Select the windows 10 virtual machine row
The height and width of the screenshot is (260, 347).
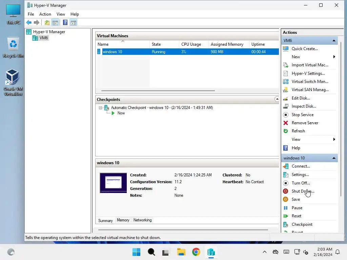pyautogui.click(x=187, y=52)
